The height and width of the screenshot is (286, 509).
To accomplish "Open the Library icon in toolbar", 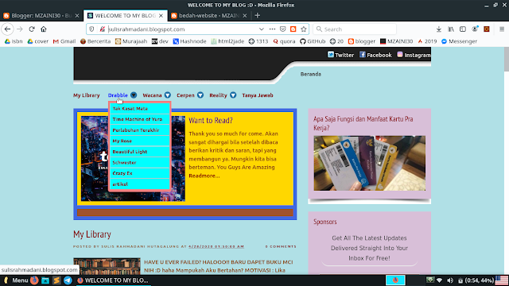I will pyautogui.click(x=451, y=29).
